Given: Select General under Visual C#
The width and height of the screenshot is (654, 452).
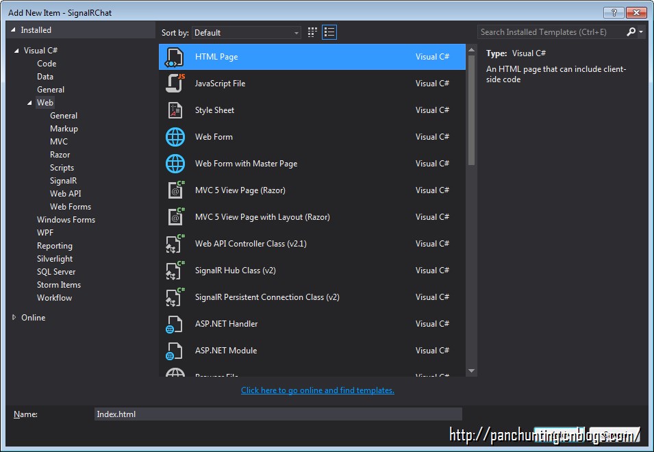Looking at the screenshot, I should [51, 89].
